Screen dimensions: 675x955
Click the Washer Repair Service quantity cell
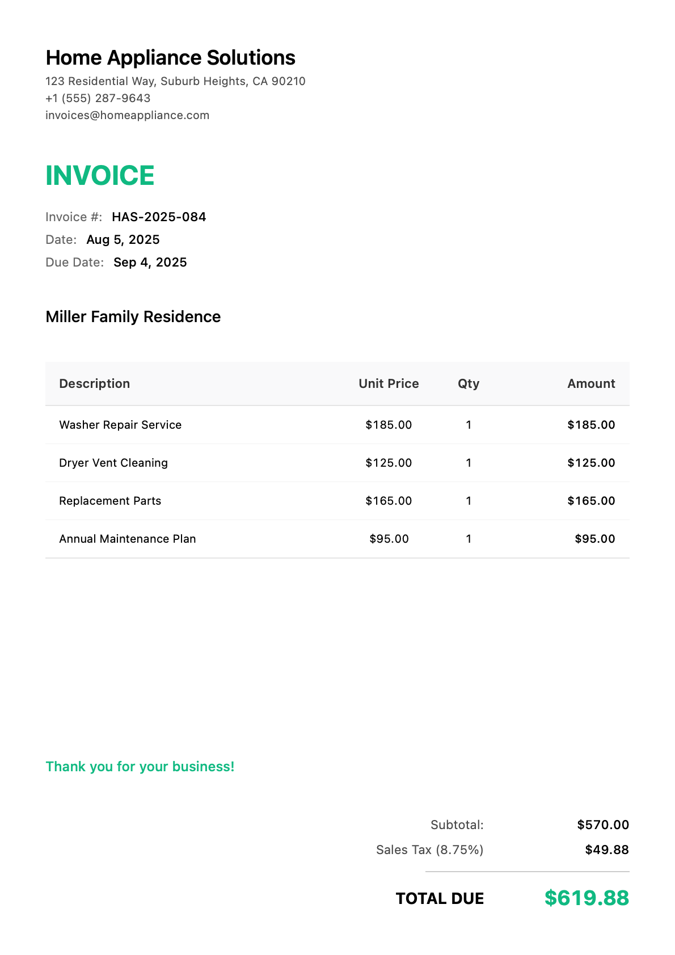coord(469,425)
